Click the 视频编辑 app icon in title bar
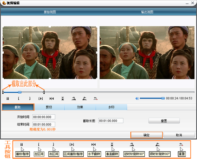 (x=4, y=3)
